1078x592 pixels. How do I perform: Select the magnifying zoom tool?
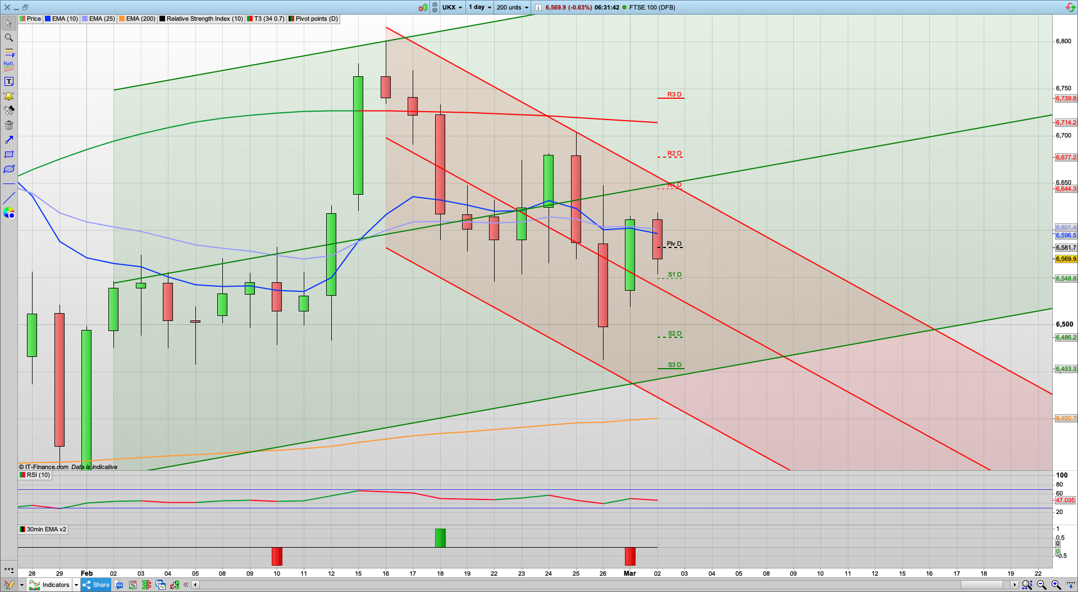(x=8, y=38)
